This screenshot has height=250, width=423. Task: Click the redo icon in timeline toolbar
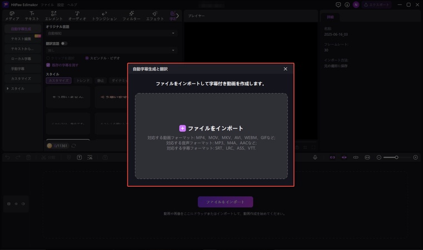[18, 157]
